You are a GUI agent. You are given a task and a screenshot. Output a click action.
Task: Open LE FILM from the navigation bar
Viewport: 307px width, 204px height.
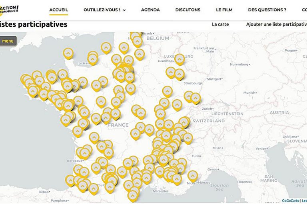coord(224,10)
